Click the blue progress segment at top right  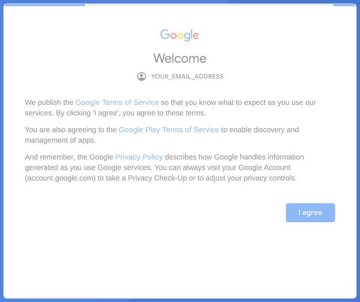click(344, 5)
